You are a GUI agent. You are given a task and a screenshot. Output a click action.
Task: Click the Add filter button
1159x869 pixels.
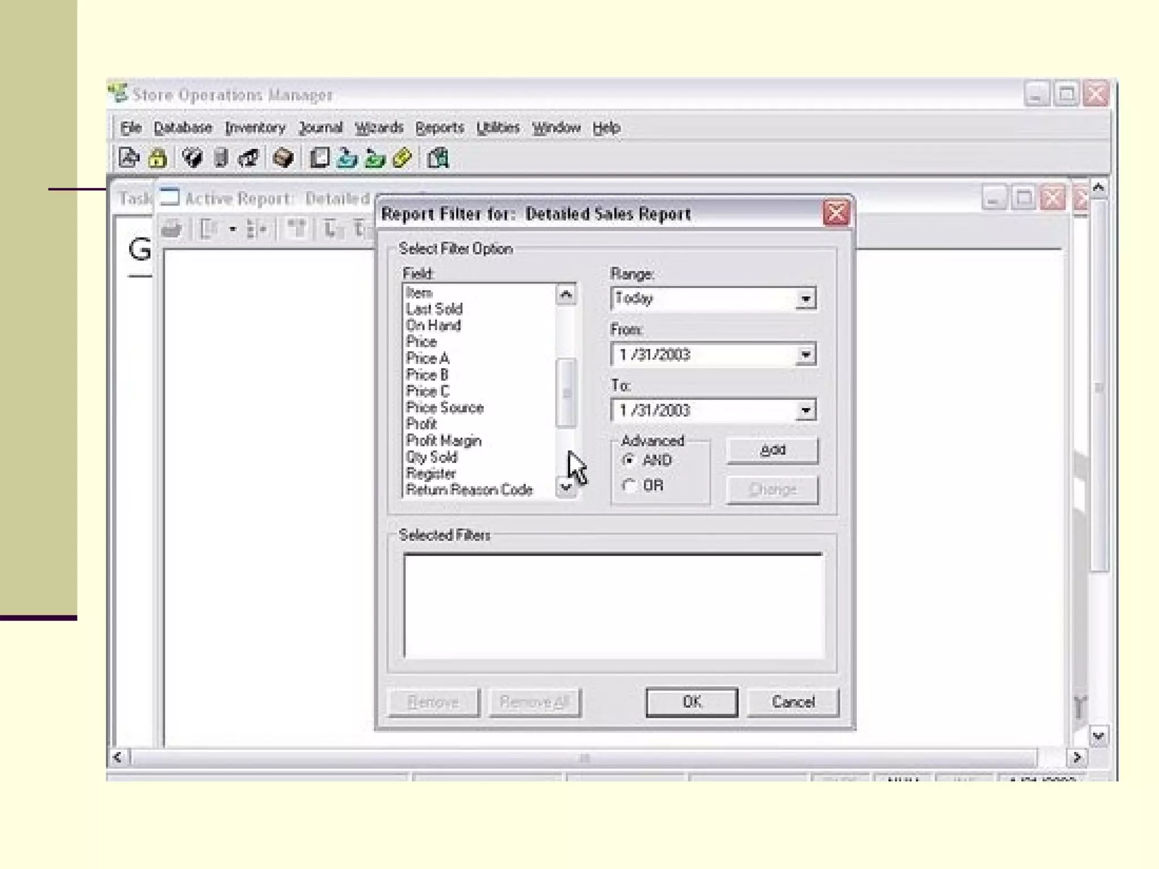point(772,450)
